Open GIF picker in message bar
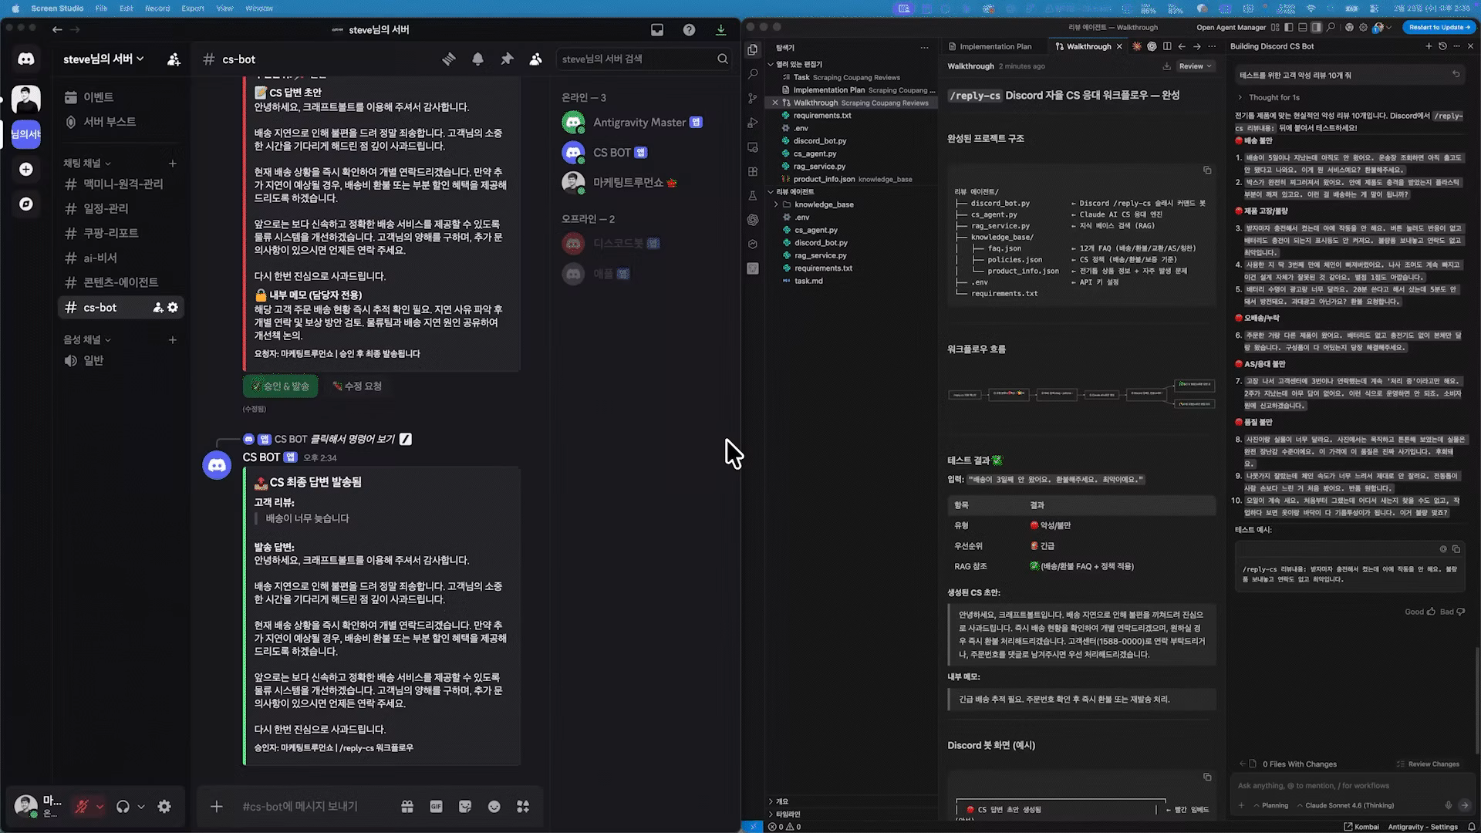 click(x=437, y=807)
